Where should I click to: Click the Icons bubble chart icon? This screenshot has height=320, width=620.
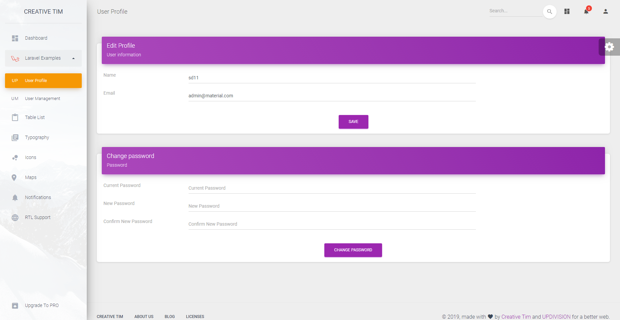(x=15, y=157)
